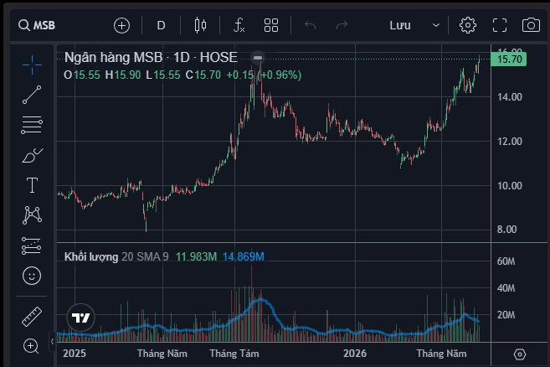Open the indicators fx menu
The image size is (550, 367).
coord(239,25)
